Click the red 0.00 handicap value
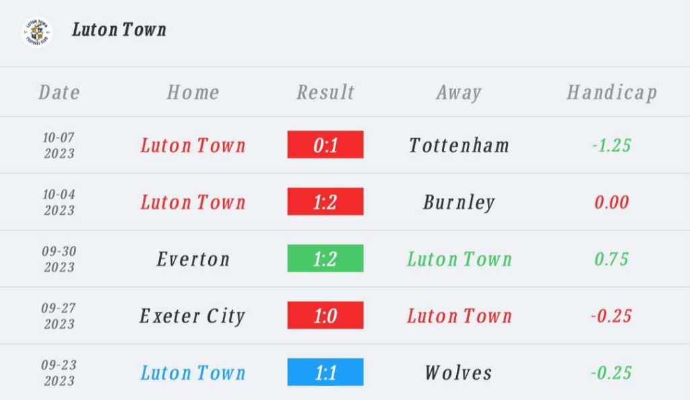690x400 pixels. (611, 202)
